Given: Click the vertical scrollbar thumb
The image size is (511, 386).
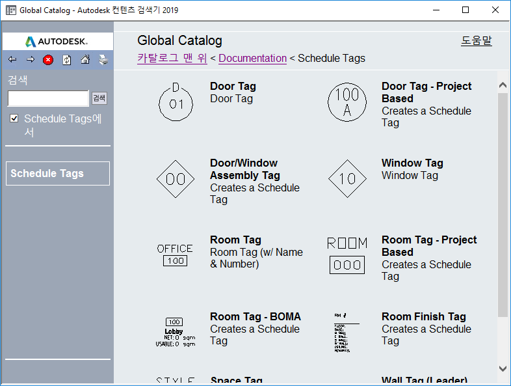Looking at the screenshot, I should (x=503, y=204).
